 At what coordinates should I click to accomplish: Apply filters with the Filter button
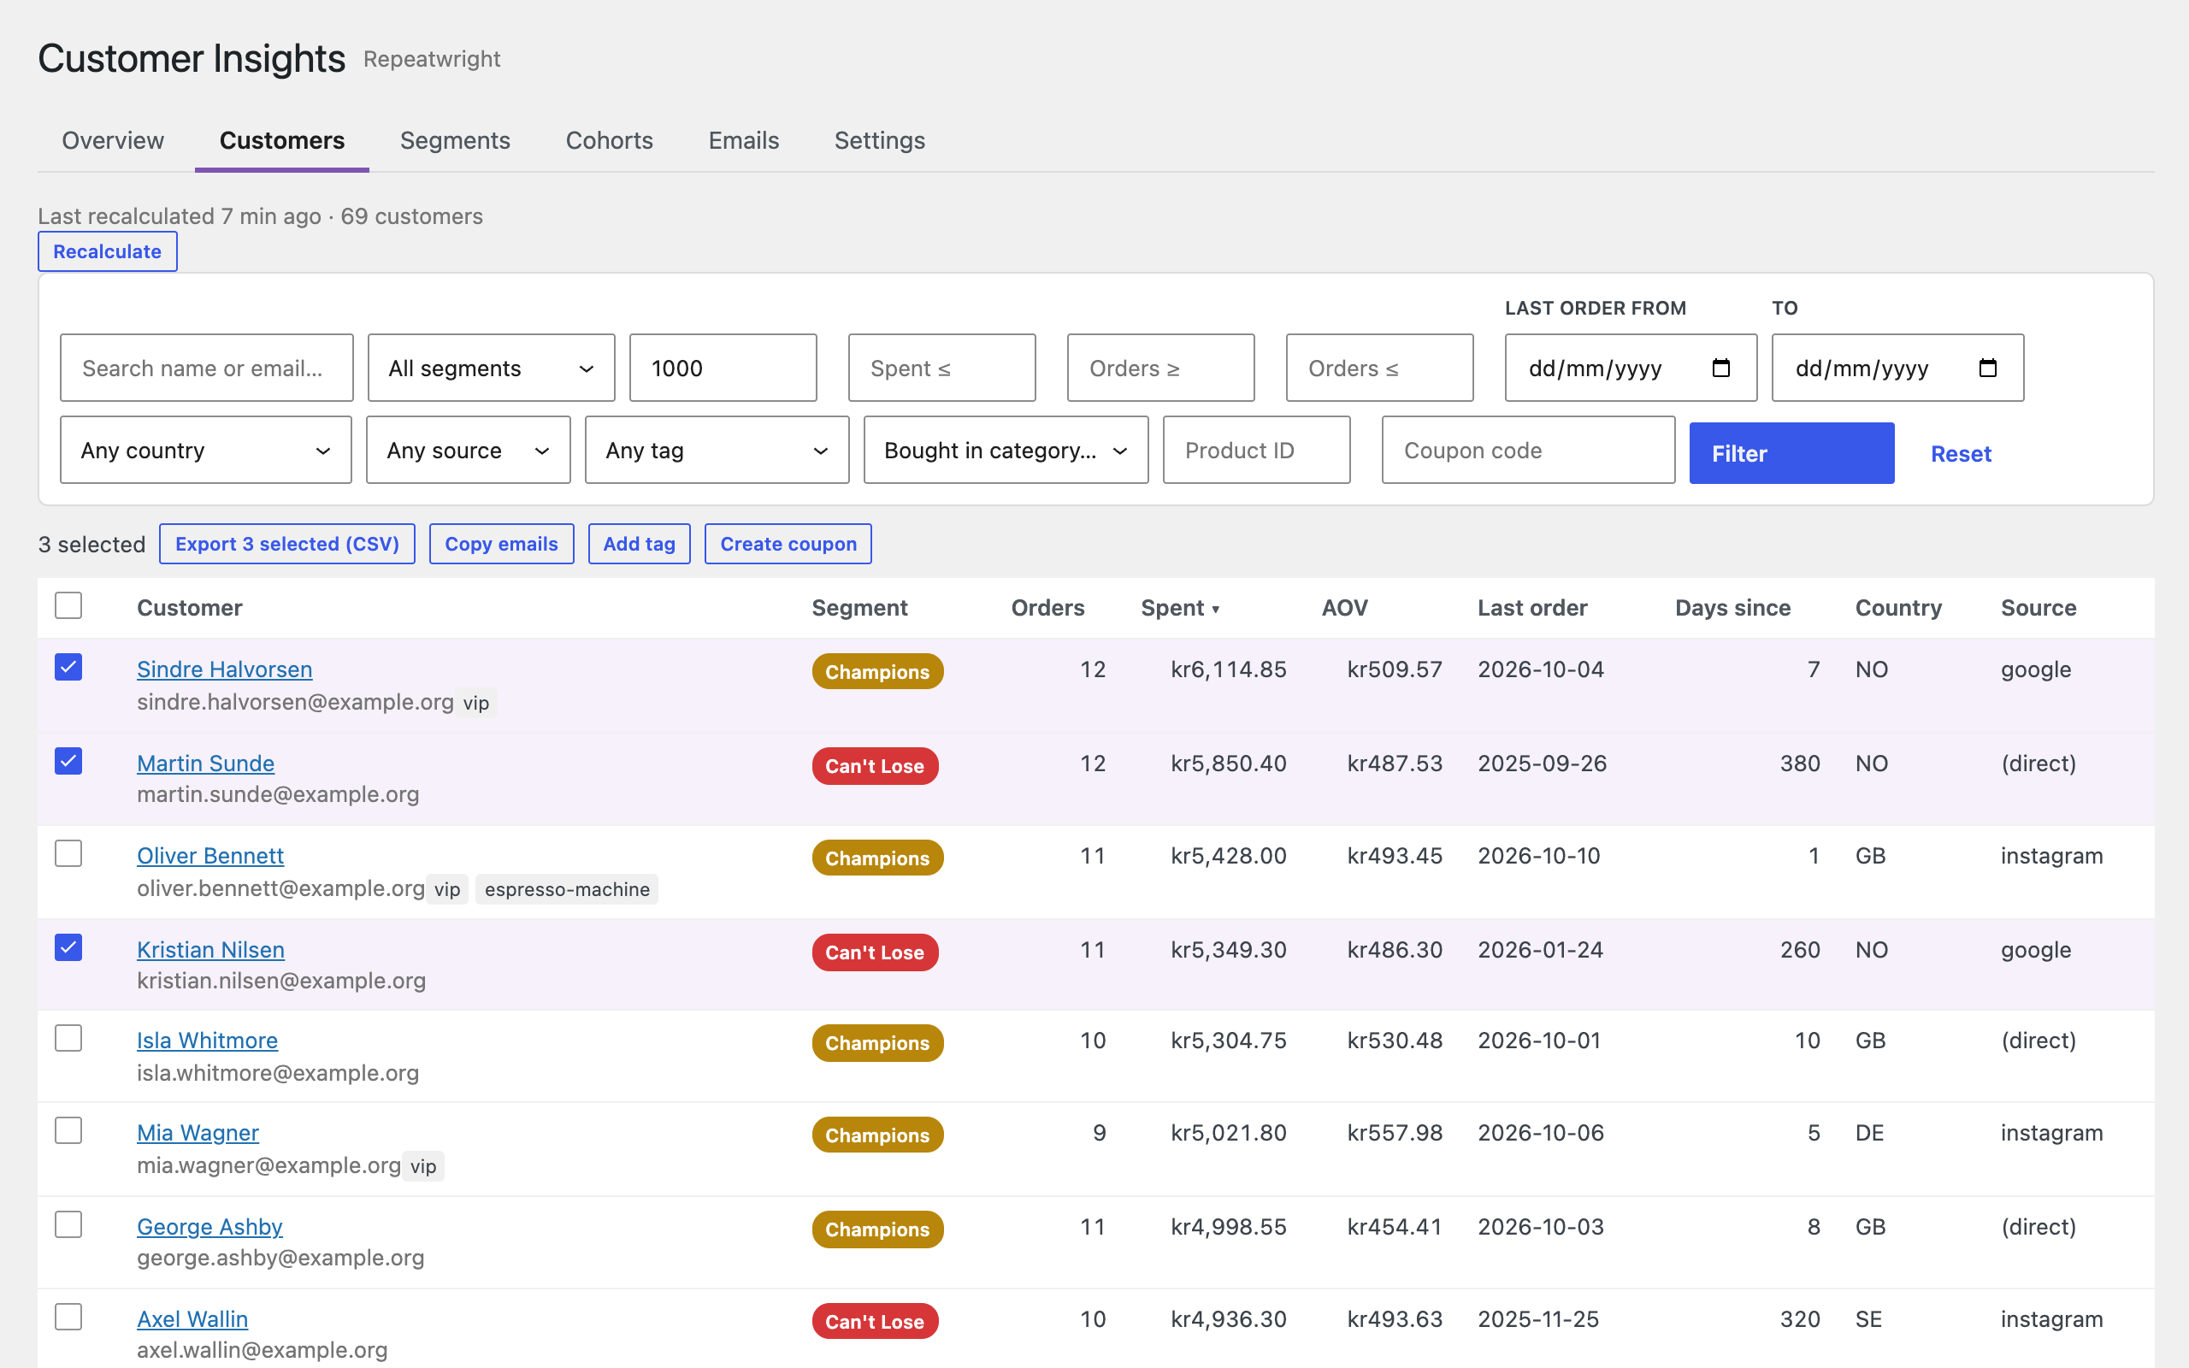(1792, 453)
